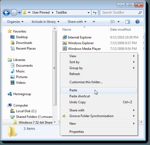This screenshot has height=145, width=150.
Task: Click the date 7/13/2009 9:37 PM
Action: pyautogui.click(x=123, y=43)
